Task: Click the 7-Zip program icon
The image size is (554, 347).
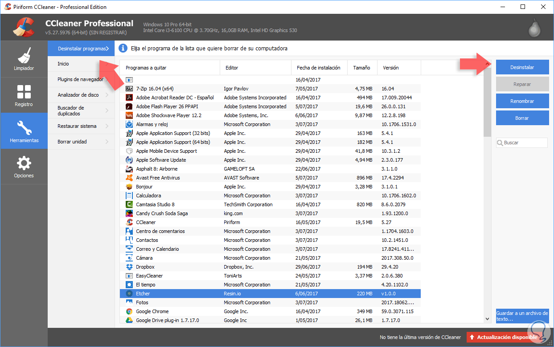Action: [x=129, y=89]
